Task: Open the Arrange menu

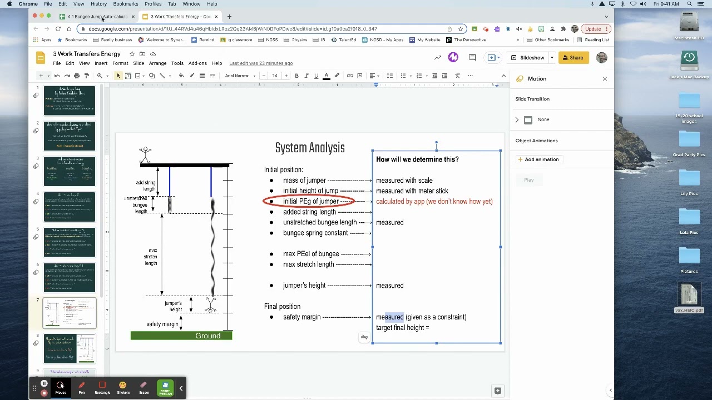Action: coord(157,63)
